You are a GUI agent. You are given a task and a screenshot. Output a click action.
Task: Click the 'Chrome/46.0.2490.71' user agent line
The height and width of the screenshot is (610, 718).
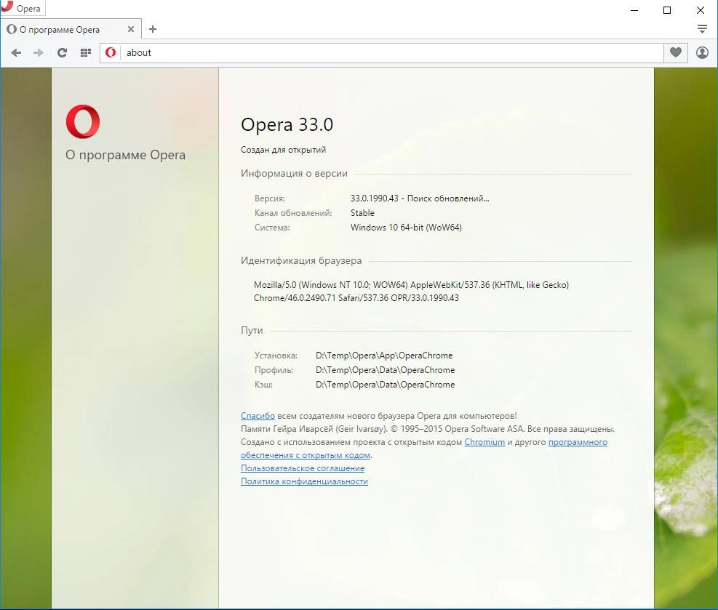pyautogui.click(x=356, y=298)
